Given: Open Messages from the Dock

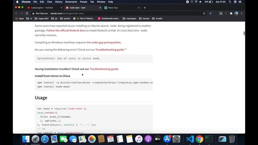Looking at the screenshot, I should [x=73, y=139].
